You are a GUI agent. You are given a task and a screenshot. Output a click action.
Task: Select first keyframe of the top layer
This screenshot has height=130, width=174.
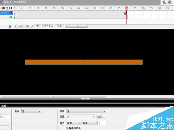point(15,13)
